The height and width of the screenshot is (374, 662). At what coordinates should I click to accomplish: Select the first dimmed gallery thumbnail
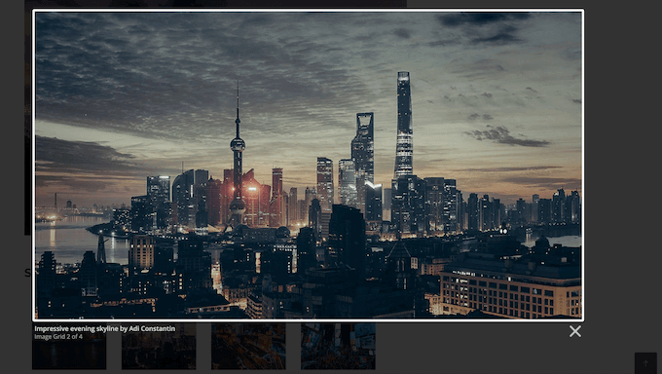69,346
